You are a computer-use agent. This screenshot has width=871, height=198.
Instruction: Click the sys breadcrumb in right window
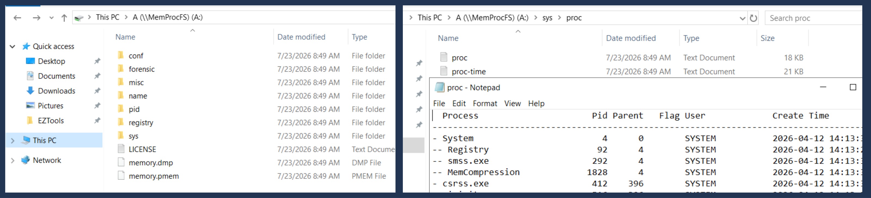tap(547, 18)
